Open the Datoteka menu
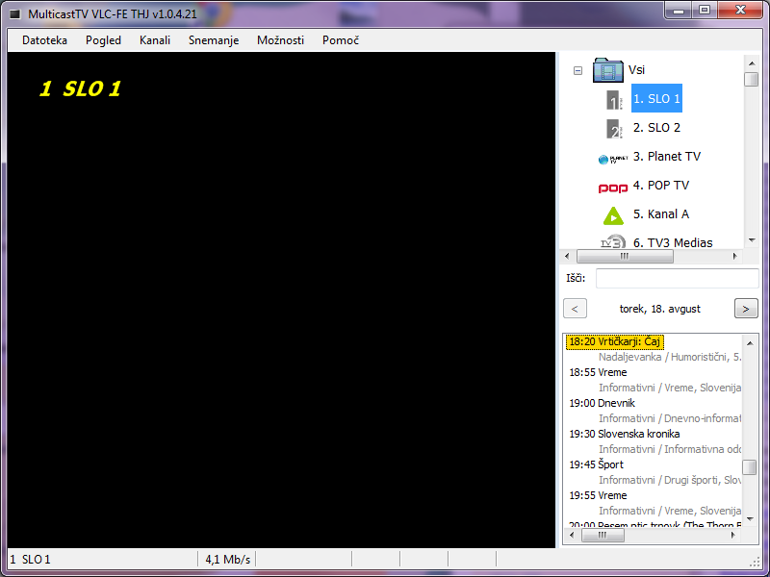This screenshot has height=577, width=770. [x=44, y=40]
